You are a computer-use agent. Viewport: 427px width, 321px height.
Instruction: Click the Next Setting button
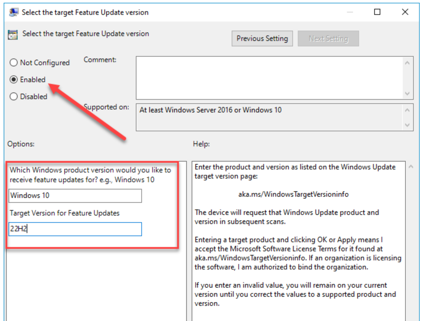[x=328, y=38]
